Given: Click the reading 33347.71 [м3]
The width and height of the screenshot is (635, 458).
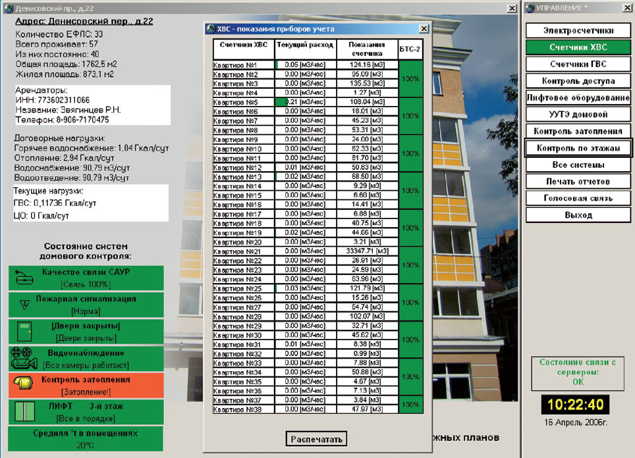Looking at the screenshot, I should tap(368, 251).
